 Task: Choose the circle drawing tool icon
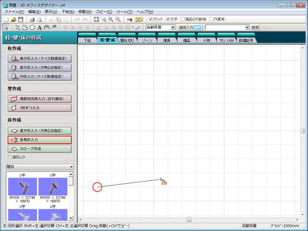(x=32, y=27)
